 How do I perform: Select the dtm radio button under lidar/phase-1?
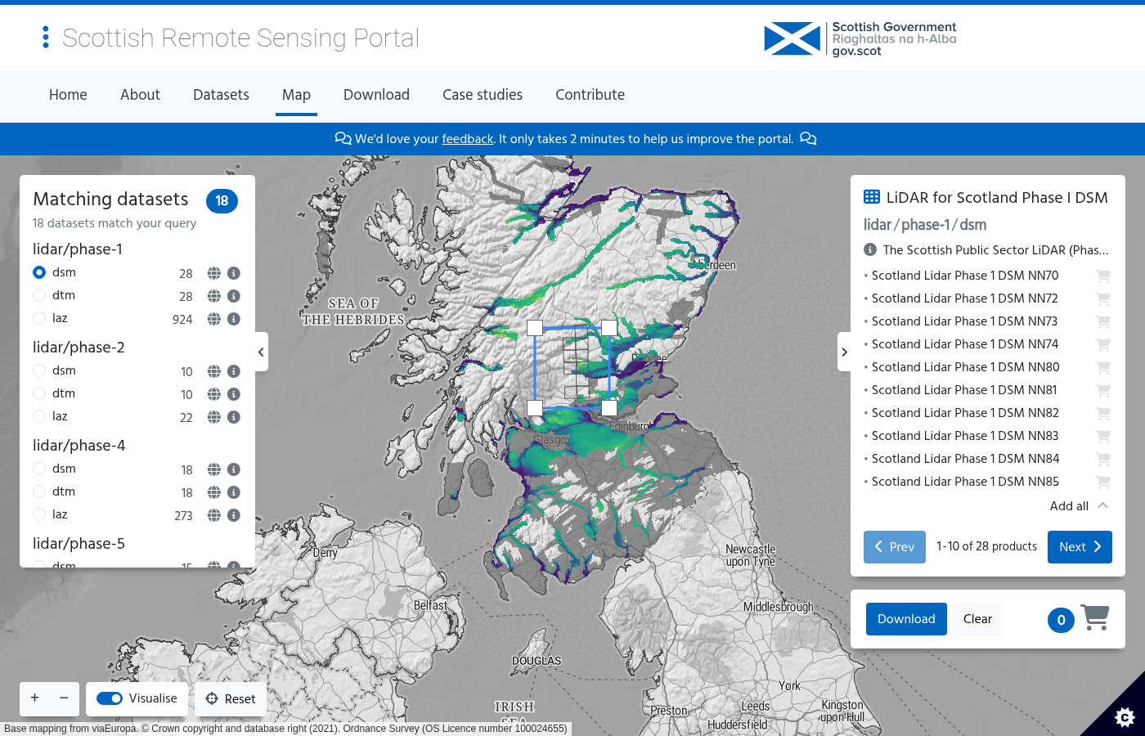tap(38, 295)
